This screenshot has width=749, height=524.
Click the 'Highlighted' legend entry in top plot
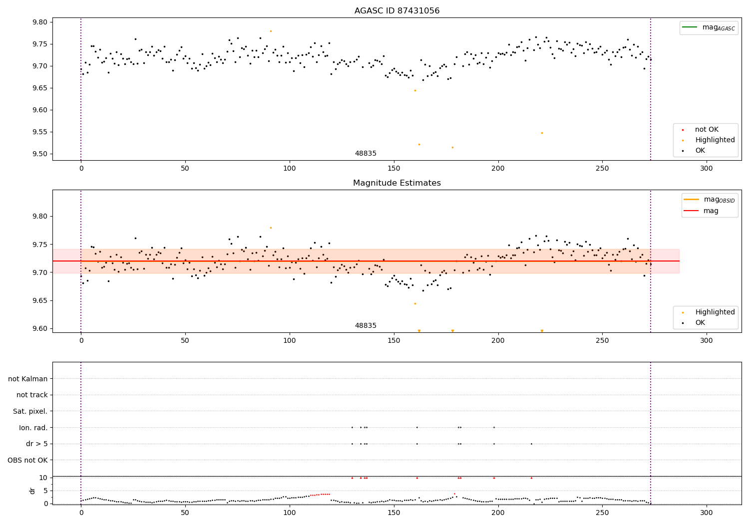tap(715, 140)
